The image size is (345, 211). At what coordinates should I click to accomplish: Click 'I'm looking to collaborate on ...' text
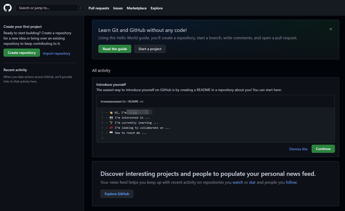(142, 128)
